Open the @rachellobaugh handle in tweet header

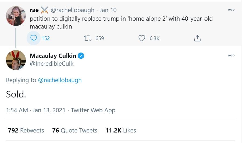72,10
